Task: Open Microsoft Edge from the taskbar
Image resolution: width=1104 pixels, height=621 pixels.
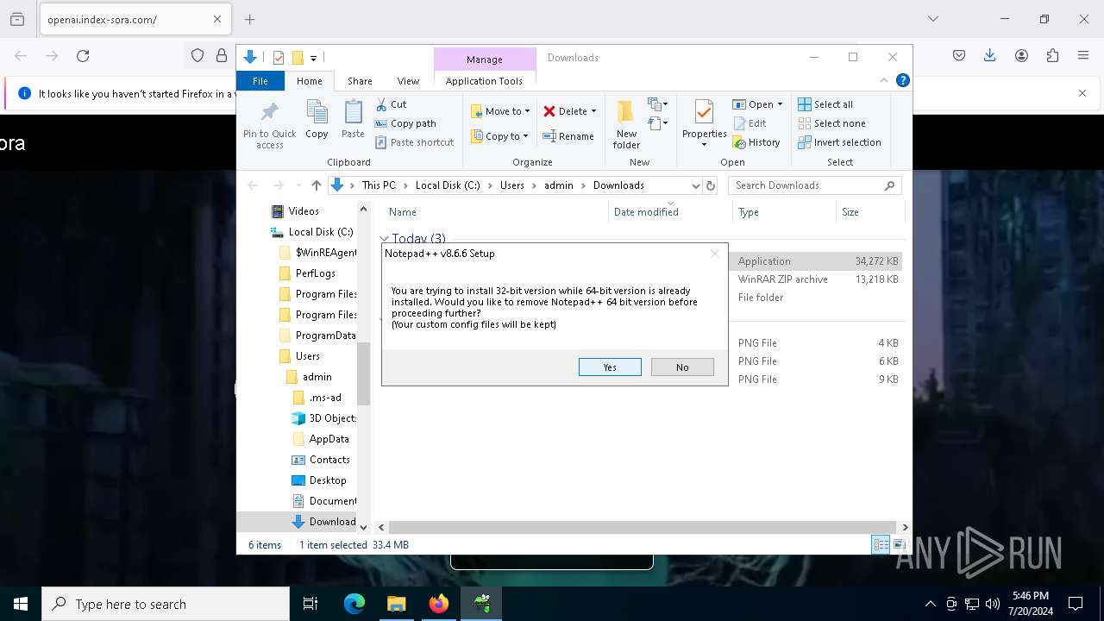Action: point(354,604)
